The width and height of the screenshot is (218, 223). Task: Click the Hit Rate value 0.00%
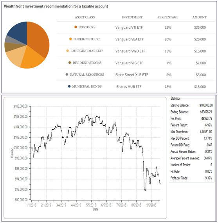point(209,172)
